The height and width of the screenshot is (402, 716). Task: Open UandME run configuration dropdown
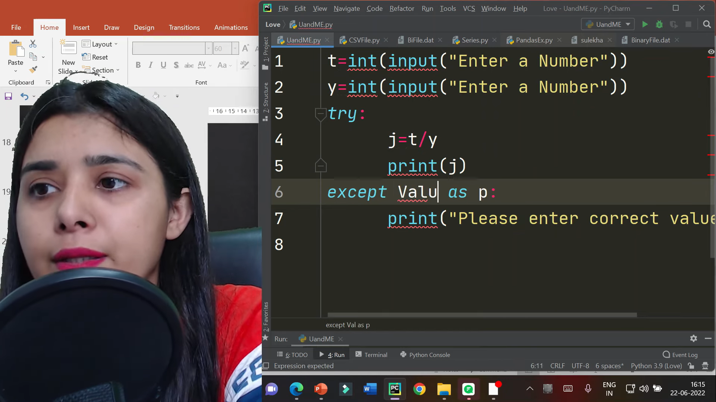click(x=608, y=25)
